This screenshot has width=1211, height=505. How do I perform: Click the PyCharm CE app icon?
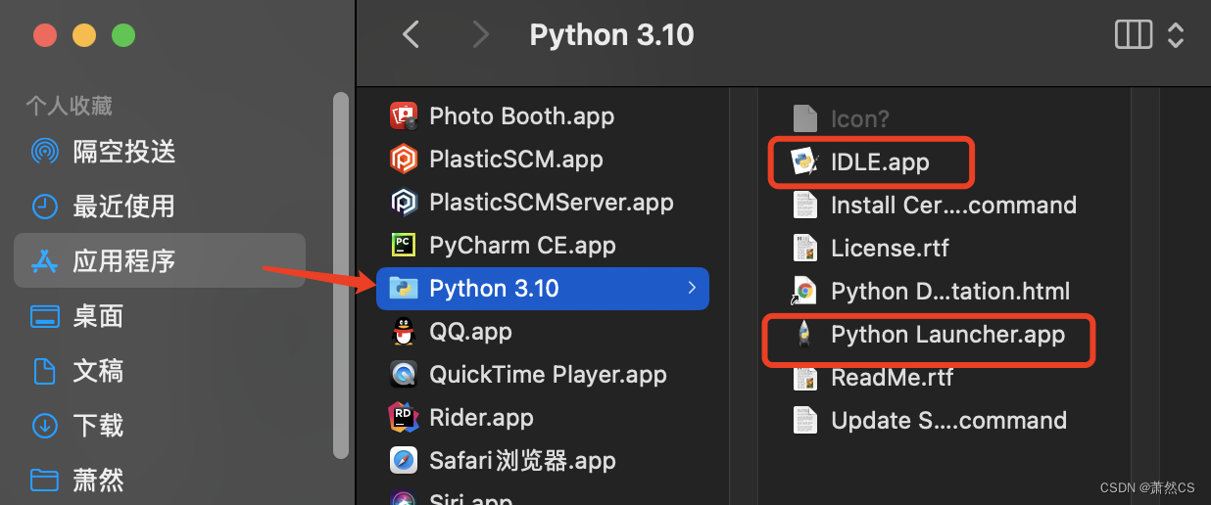(x=404, y=246)
